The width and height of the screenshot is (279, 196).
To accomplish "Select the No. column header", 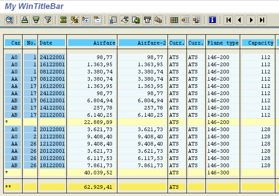I will (30, 43).
